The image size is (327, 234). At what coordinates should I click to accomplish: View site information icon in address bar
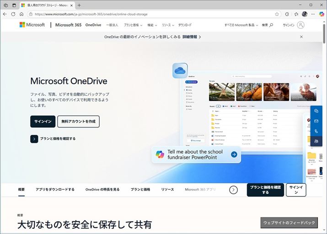pos(31,14)
